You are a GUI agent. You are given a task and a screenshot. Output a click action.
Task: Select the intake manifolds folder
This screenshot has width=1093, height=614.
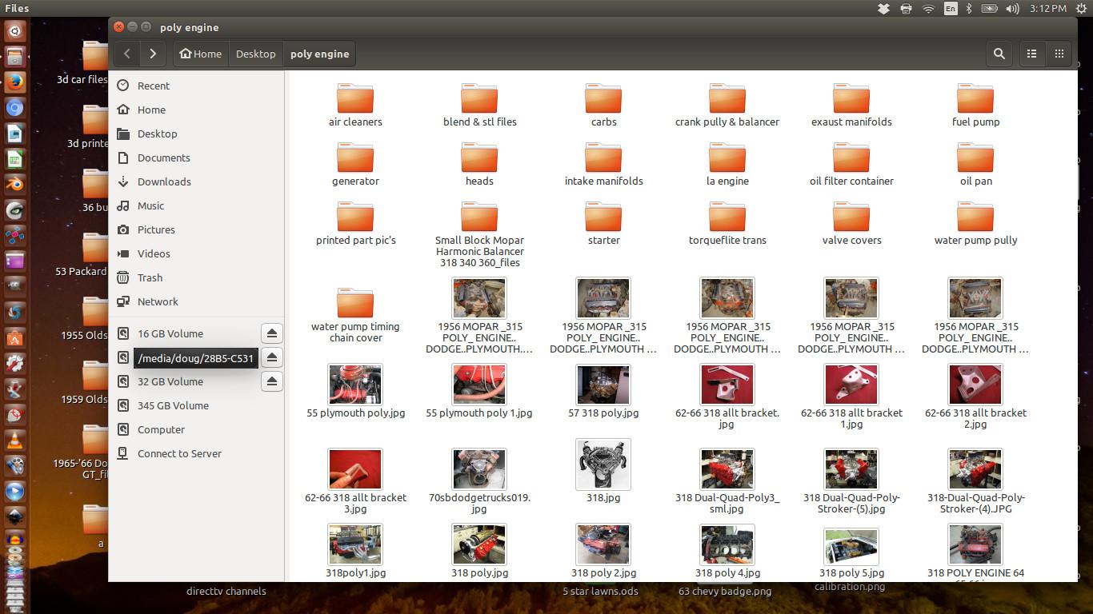point(603,165)
